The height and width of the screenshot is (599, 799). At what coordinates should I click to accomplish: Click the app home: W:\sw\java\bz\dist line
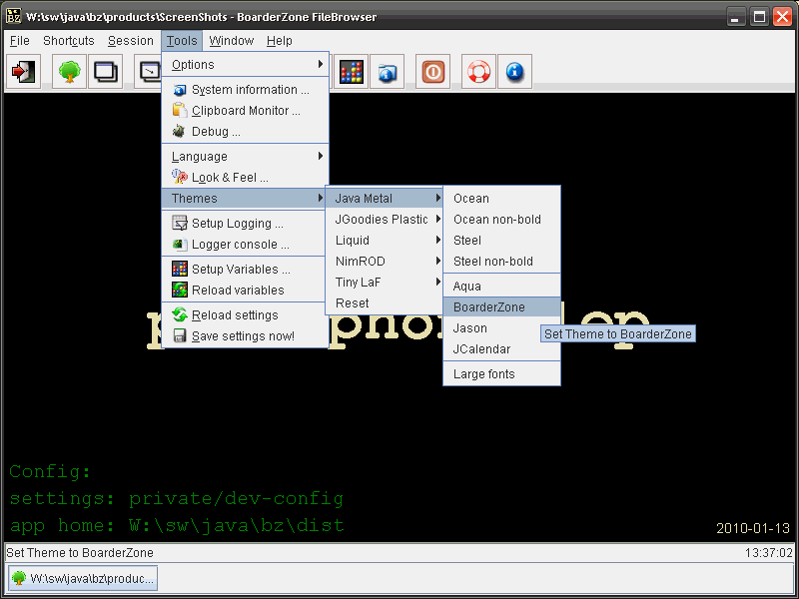(177, 525)
